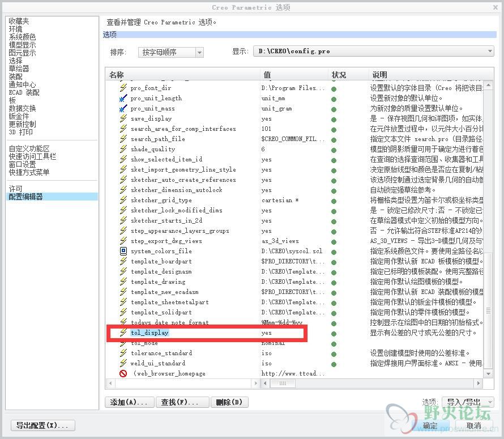Click lightning icon beside step_export_dwg_views
This screenshot has height=439, width=504.
coord(123,241)
